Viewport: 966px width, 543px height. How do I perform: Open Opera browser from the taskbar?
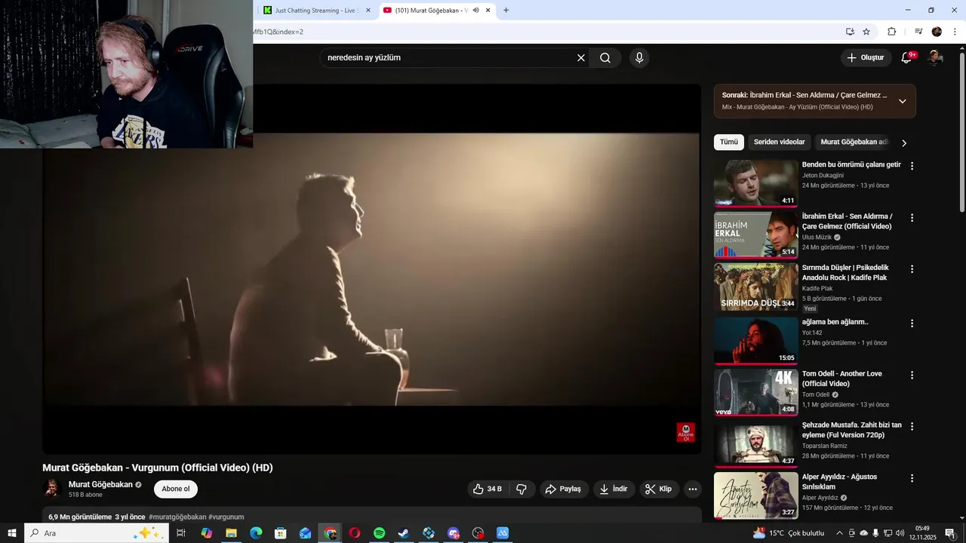pyautogui.click(x=354, y=533)
